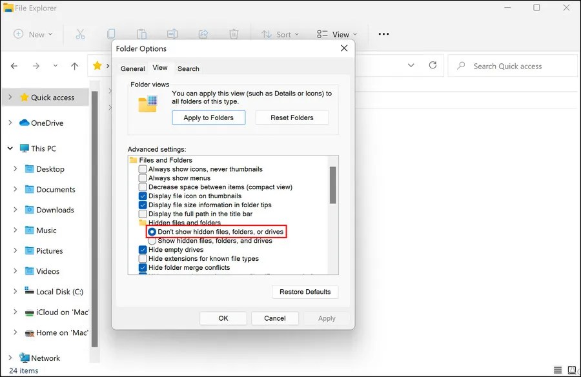Click the Paste icon on the toolbar
Viewport: 581px width, 377px height.
142,34
